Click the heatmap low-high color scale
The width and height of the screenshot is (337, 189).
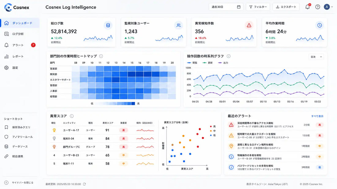[115, 104]
